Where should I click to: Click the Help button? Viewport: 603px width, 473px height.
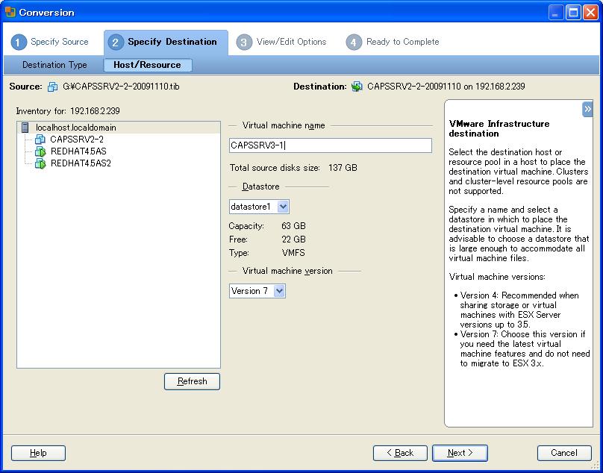(38, 453)
